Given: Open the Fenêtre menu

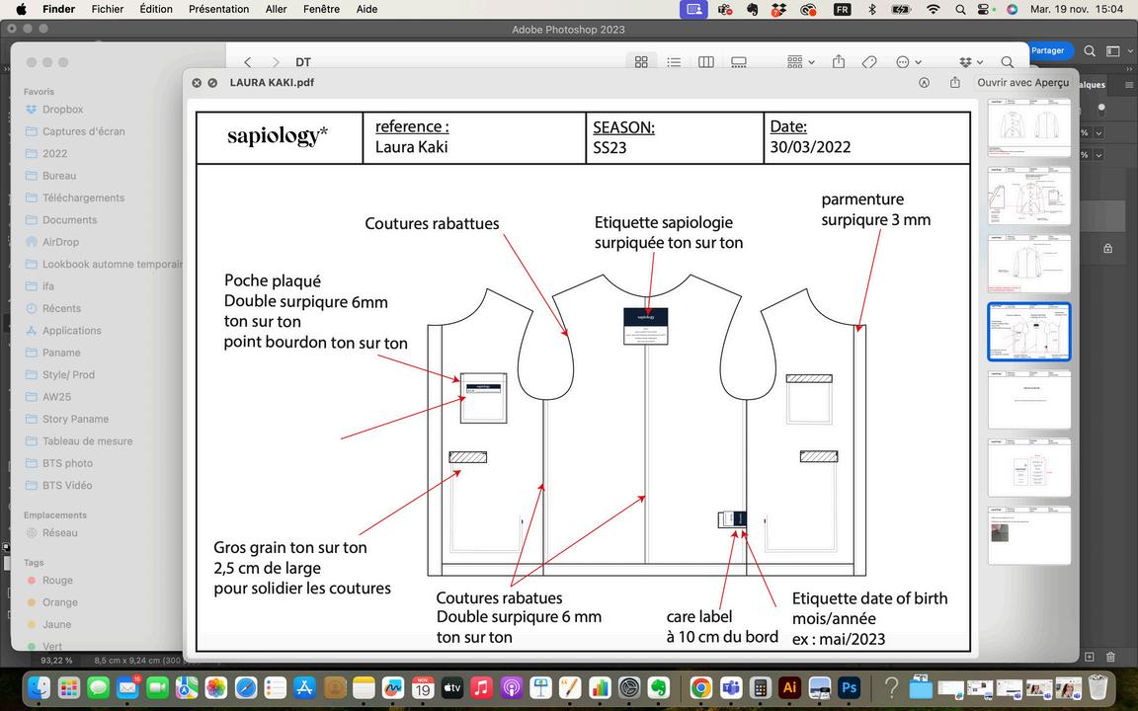Looking at the screenshot, I should tap(321, 10).
